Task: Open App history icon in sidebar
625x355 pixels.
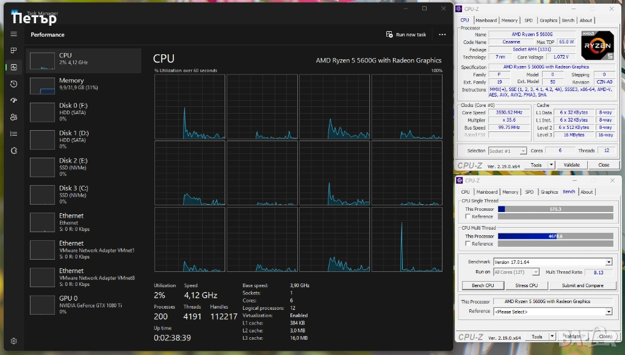Action: 14,84
